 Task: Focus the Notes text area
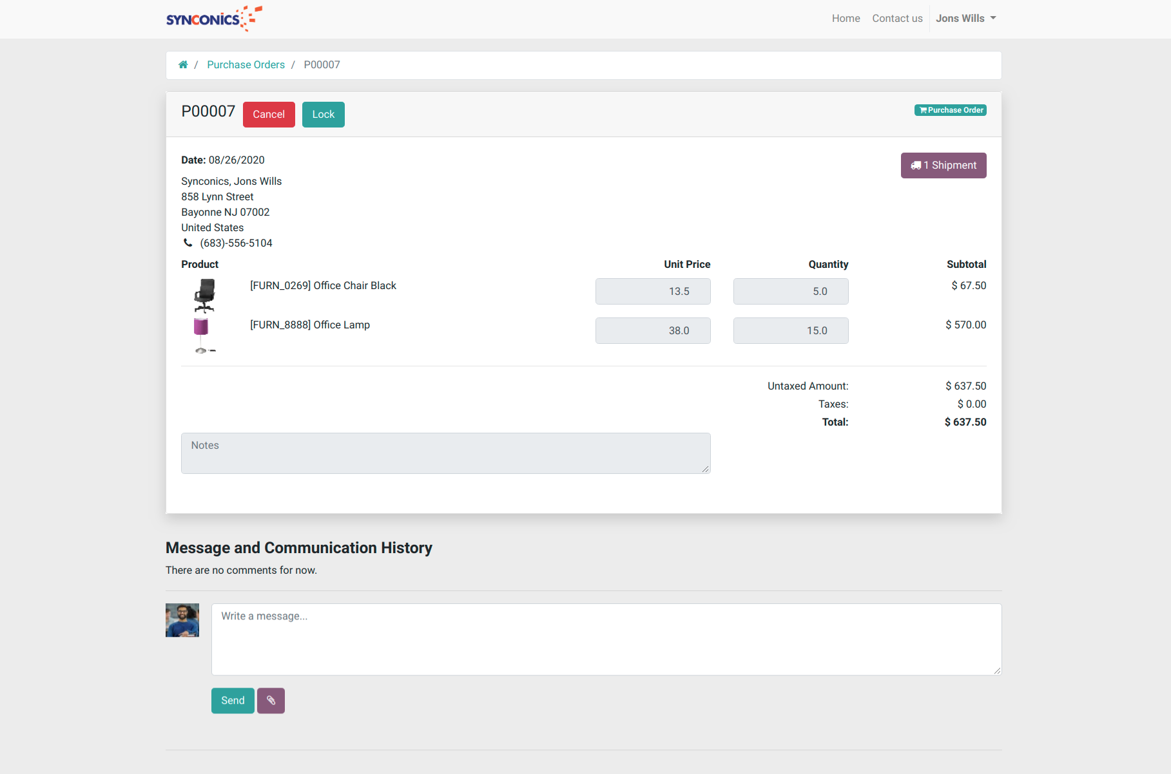(445, 453)
